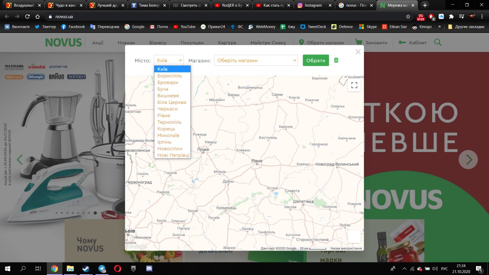Expand the Місто city dropdown

(168, 60)
